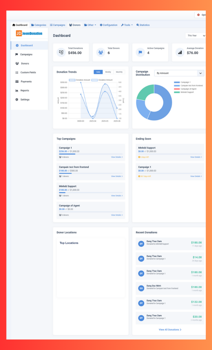Click the Settings gear icon in sidebar
Viewport: 212px width, 350px height.
[x=17, y=100]
